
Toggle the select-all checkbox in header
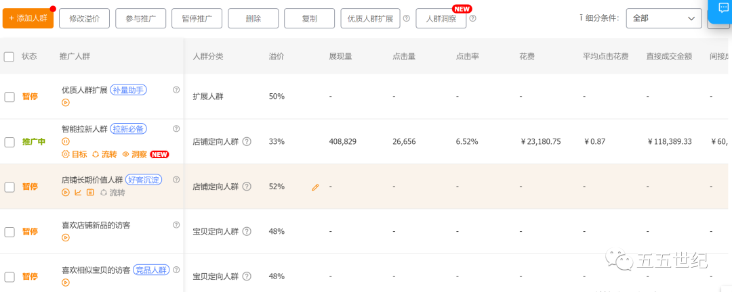(9, 57)
